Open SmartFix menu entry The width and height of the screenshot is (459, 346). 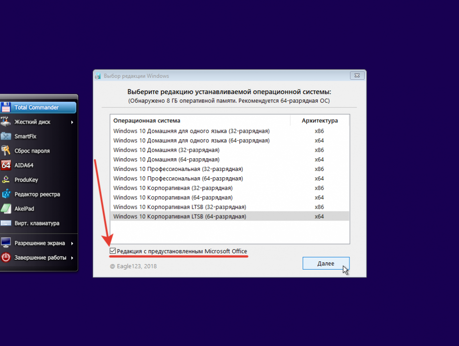coord(38,136)
